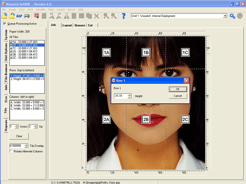This screenshot has height=184, width=246.
Task: Open the File Browser side tab
Action: point(6,73)
